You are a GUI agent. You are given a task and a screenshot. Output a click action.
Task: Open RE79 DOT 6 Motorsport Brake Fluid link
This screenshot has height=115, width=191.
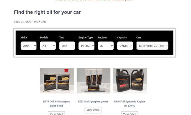[x=56, y=104]
